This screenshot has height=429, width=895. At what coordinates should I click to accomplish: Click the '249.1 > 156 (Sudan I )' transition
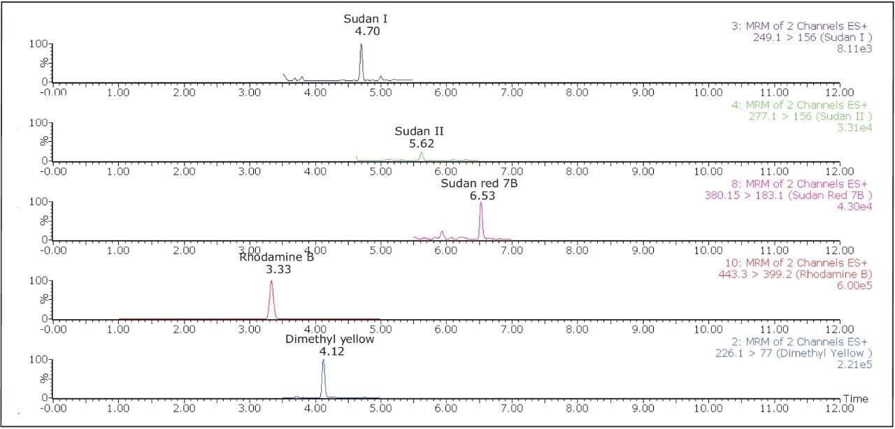(x=811, y=37)
